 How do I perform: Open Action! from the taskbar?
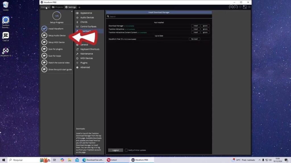click(x=117, y=160)
